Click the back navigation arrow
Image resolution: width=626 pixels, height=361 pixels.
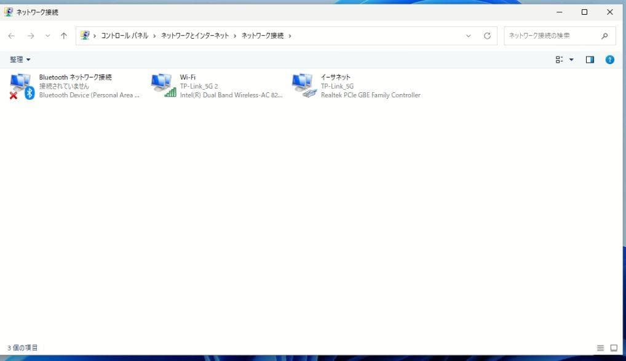click(11, 36)
